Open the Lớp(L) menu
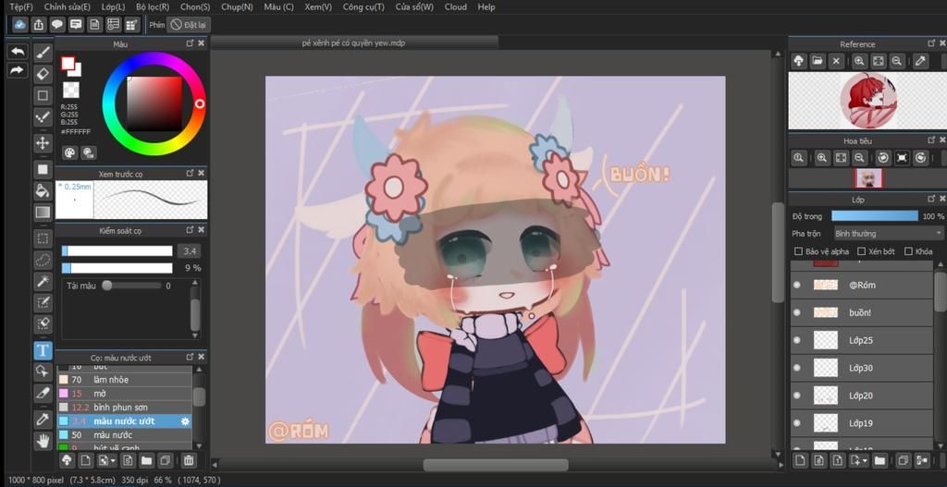 [x=114, y=7]
